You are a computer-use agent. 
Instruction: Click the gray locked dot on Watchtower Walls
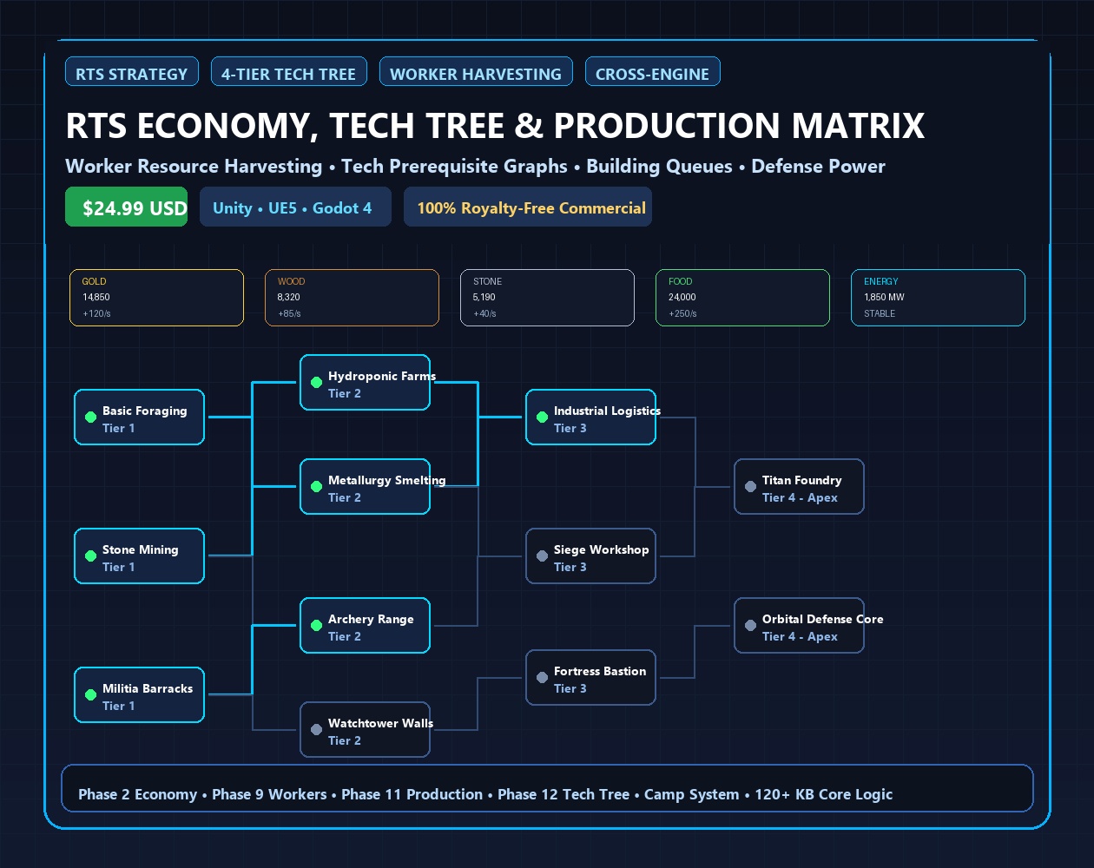[316, 730]
